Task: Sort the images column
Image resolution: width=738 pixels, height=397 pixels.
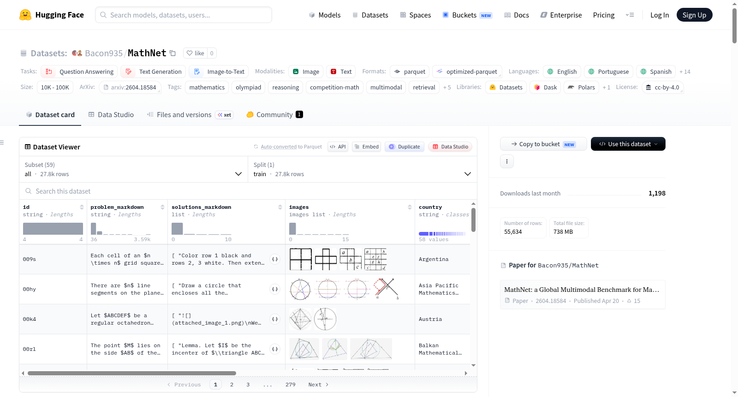Action: [410, 207]
